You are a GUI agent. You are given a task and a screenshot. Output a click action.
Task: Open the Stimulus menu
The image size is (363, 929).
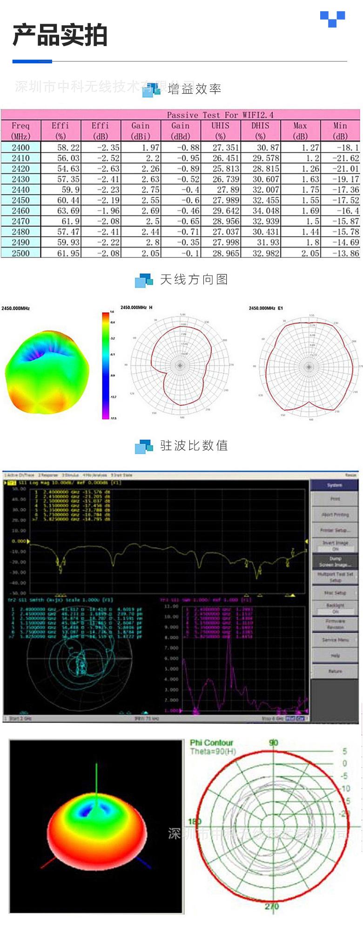[71, 475]
